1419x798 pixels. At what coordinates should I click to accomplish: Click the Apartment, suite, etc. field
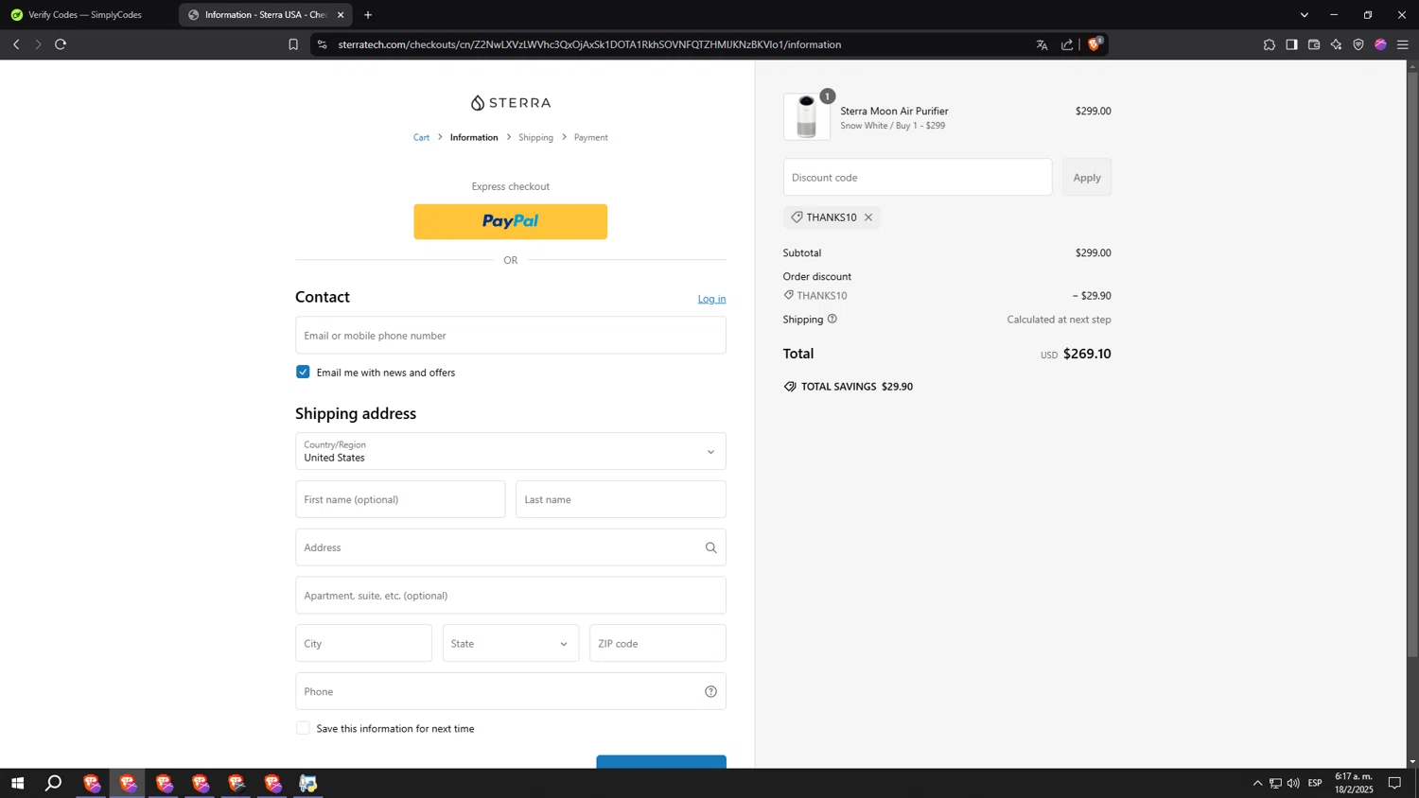511,595
